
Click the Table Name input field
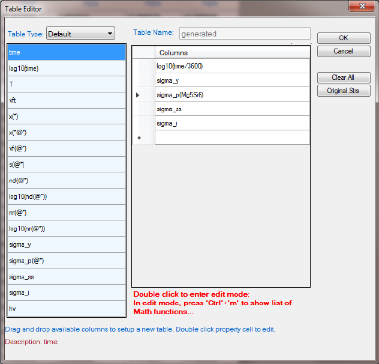coord(245,34)
